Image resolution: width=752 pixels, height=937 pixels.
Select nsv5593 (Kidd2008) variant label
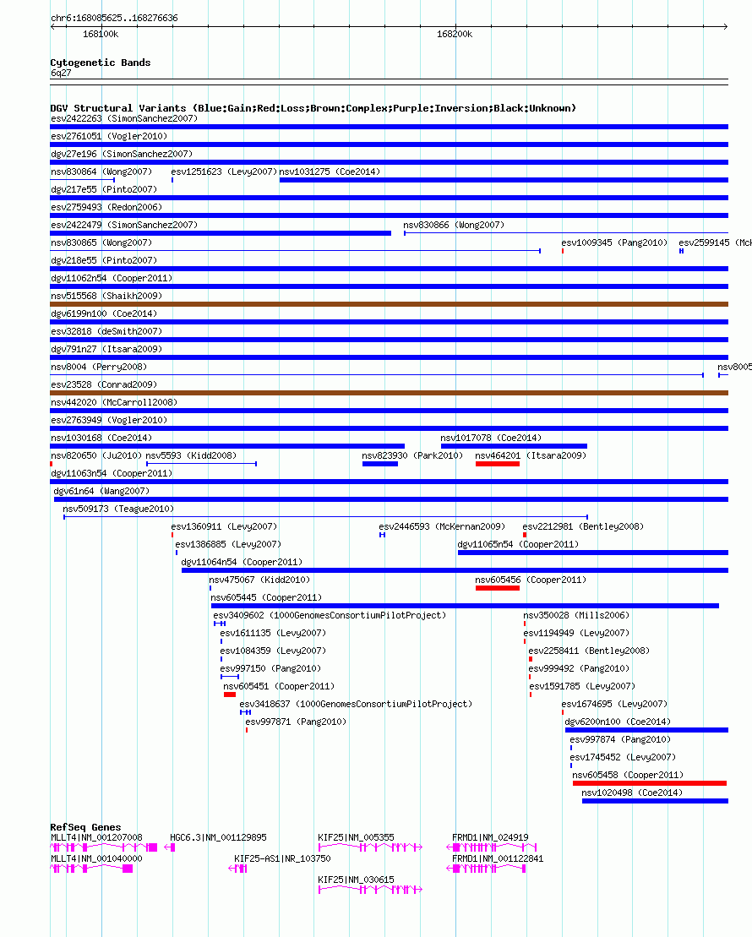(x=191, y=456)
